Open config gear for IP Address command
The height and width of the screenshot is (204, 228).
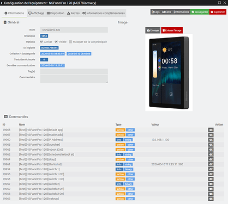(x=211, y=140)
